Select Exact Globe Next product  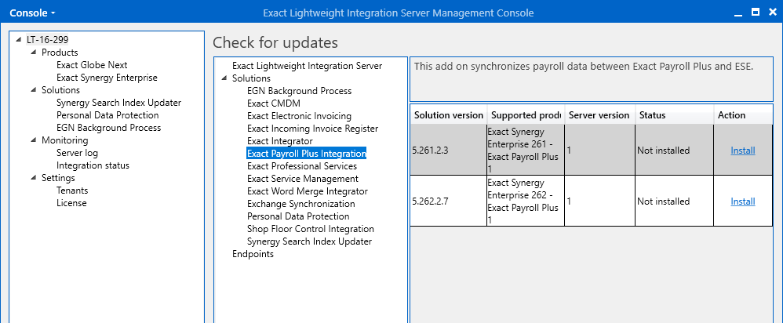[x=92, y=65]
